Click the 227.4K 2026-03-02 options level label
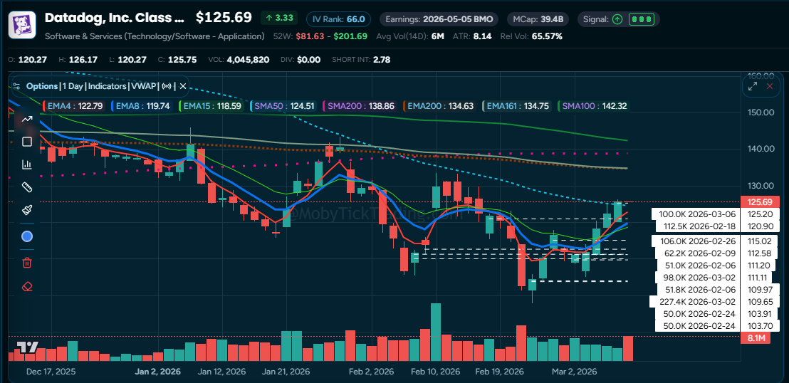Screen dimensions: 789x383 click(694, 301)
